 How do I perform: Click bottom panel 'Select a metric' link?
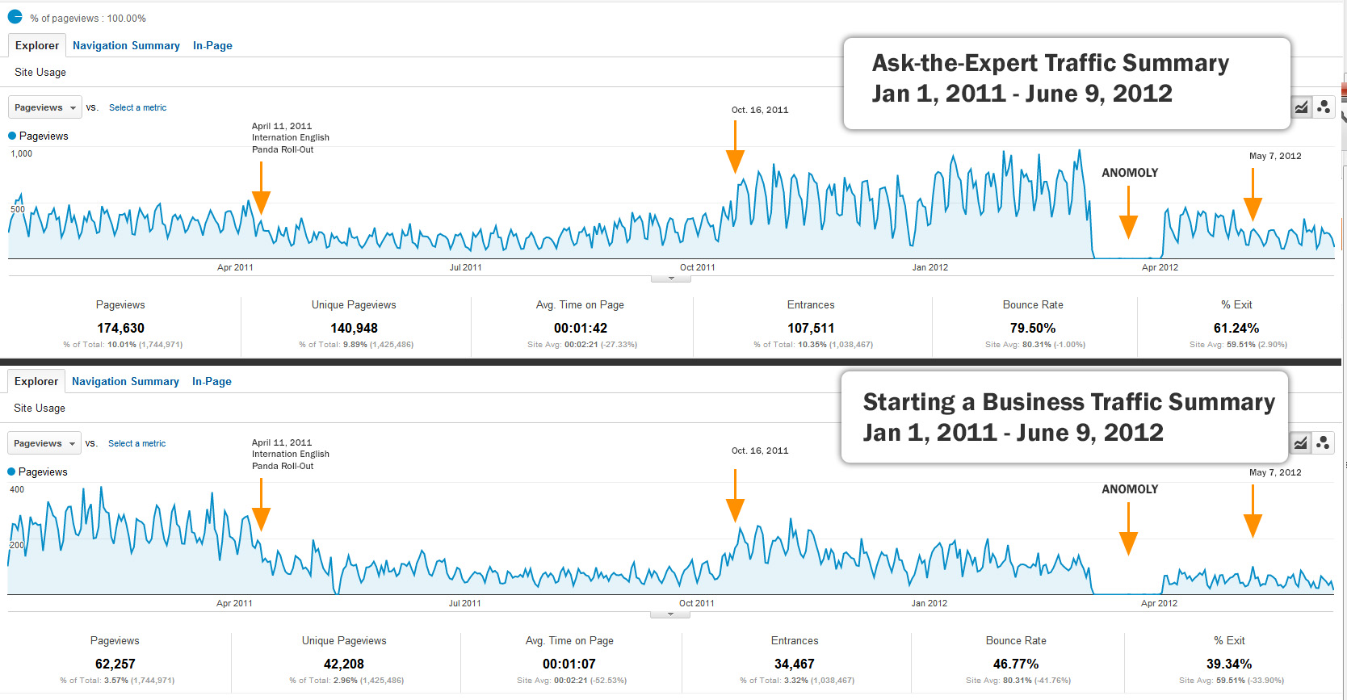coord(136,443)
